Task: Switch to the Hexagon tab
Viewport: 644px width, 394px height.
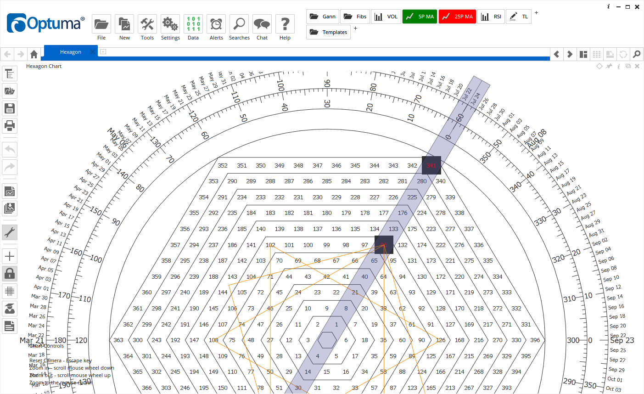Action: point(71,52)
